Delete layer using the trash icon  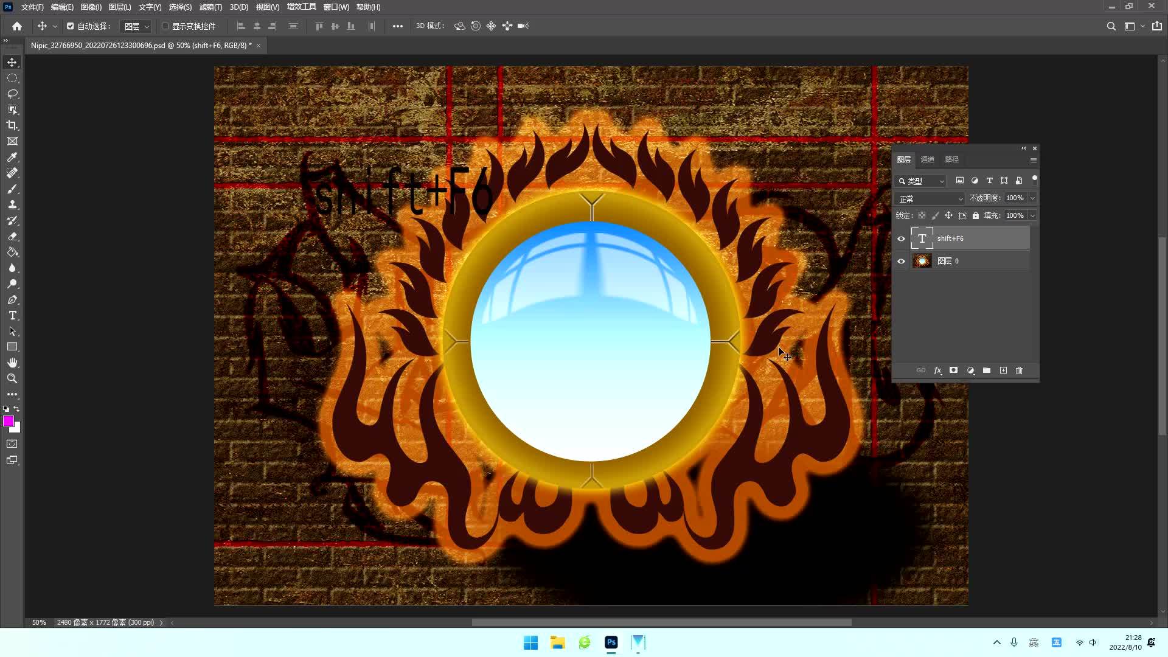click(1020, 370)
